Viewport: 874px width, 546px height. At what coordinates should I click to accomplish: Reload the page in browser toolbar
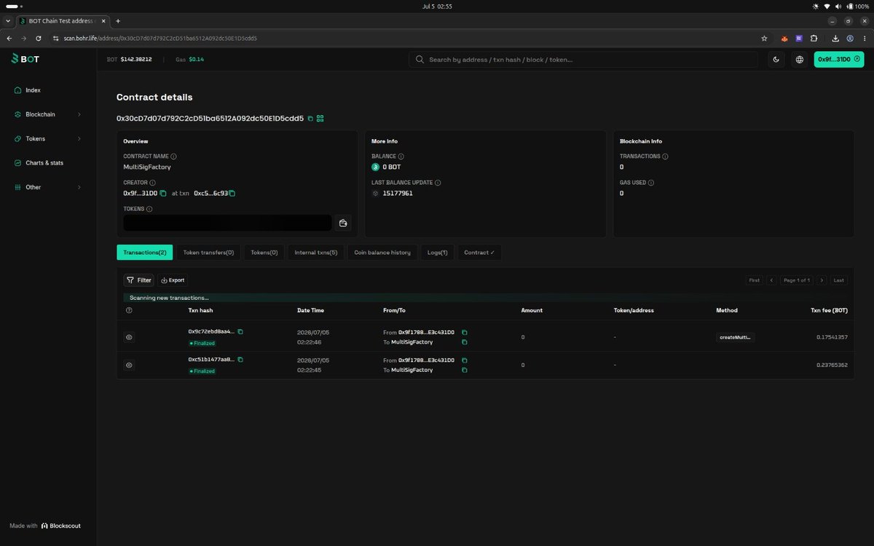tap(39, 39)
